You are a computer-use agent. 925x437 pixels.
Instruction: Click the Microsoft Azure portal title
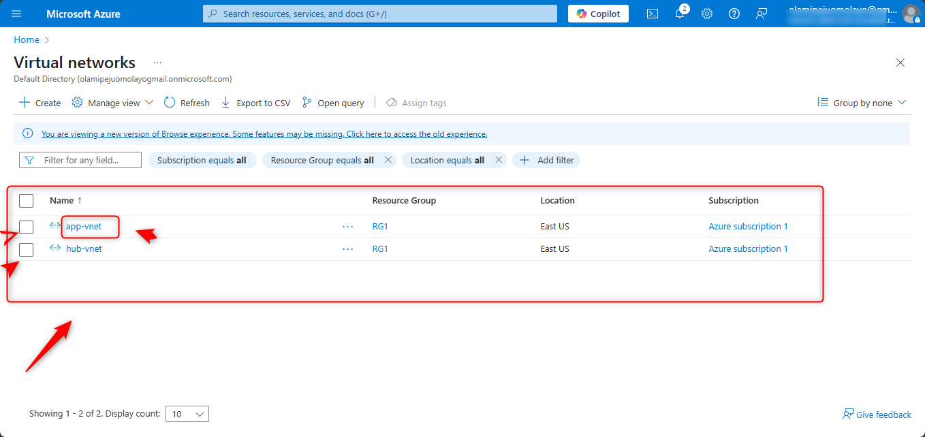click(83, 14)
